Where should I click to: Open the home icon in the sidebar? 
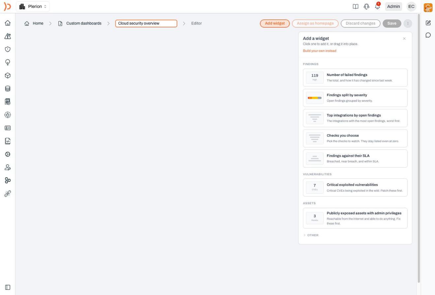[8, 23]
